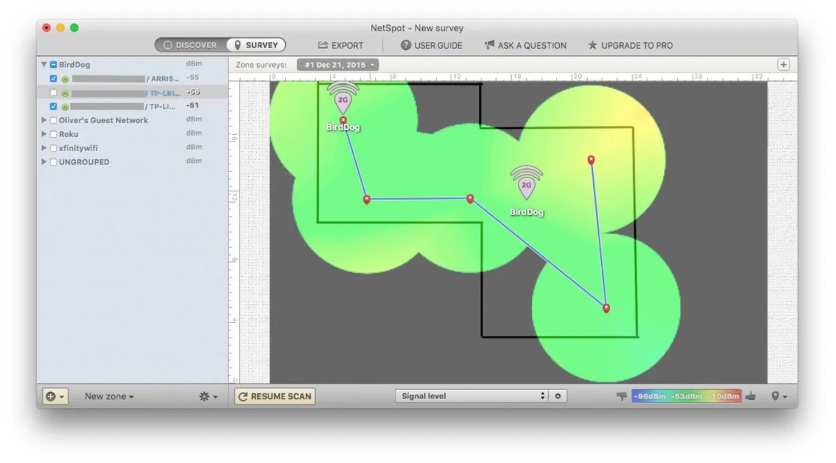Open the zone surveys Dec 21, 2015 dropdown

tap(338, 65)
